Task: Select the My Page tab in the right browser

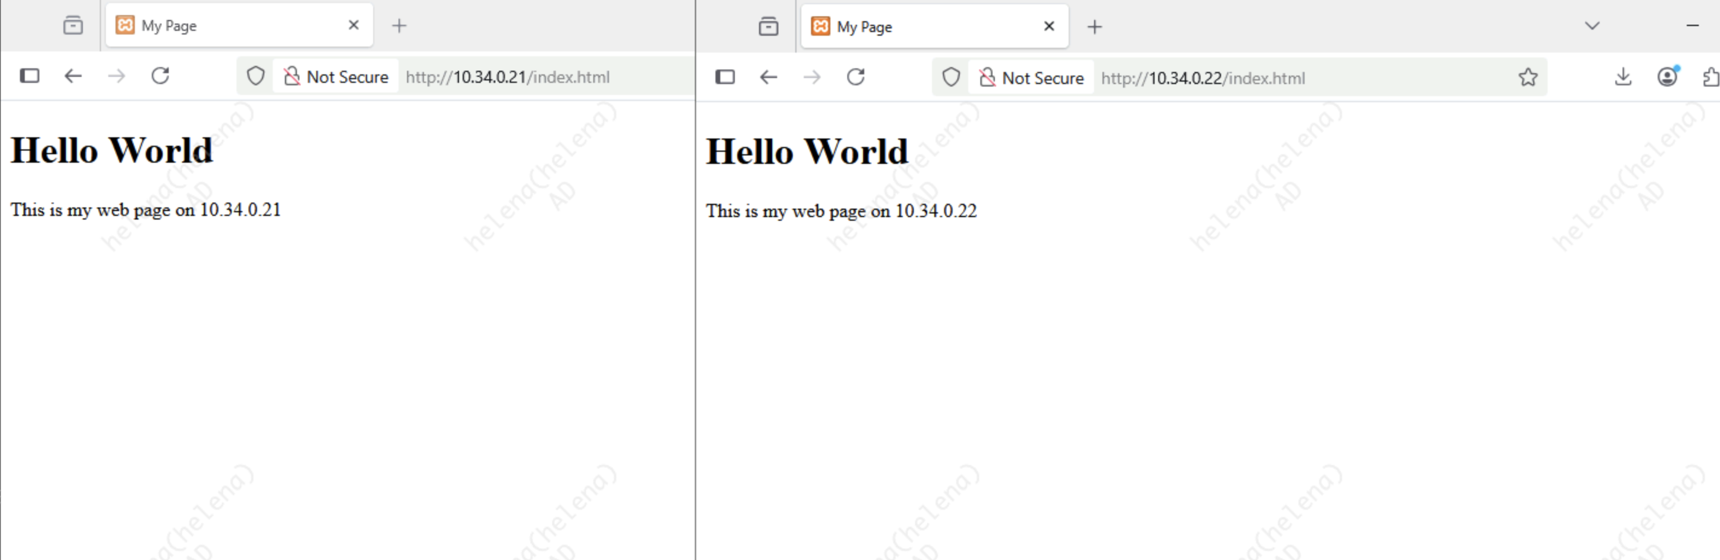Action: (922, 27)
